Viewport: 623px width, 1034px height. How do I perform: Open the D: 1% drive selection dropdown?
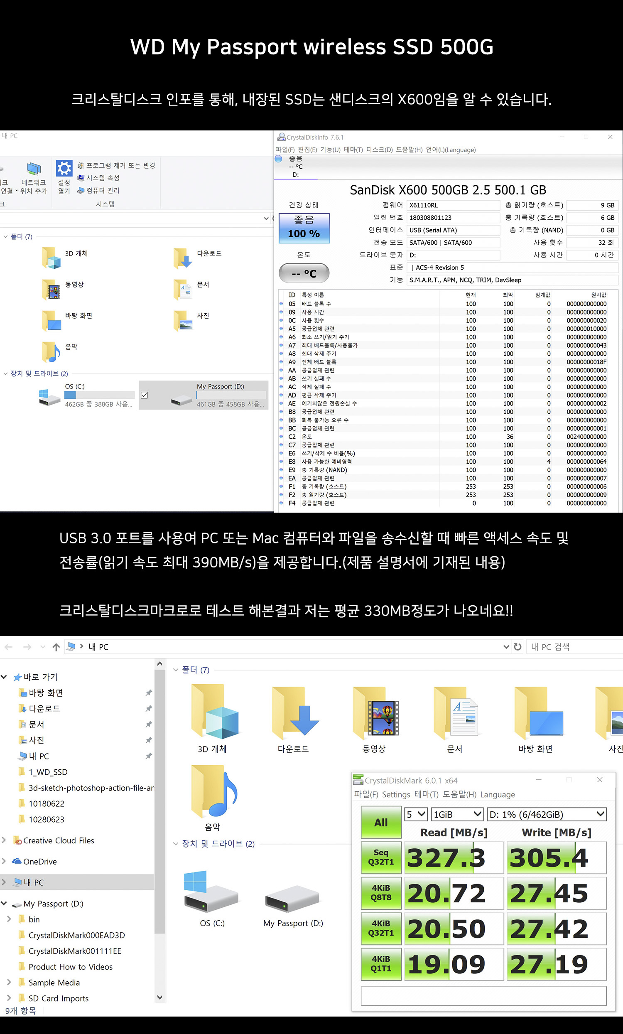(547, 814)
